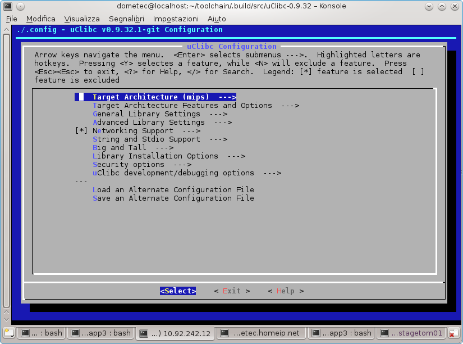Open the Target Architecture (mips) submenu
Screen dimensions: 463x344
tap(155, 97)
